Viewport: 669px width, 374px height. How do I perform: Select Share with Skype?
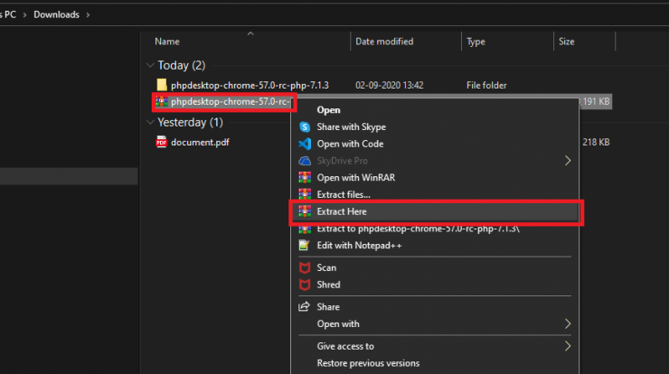(x=351, y=127)
